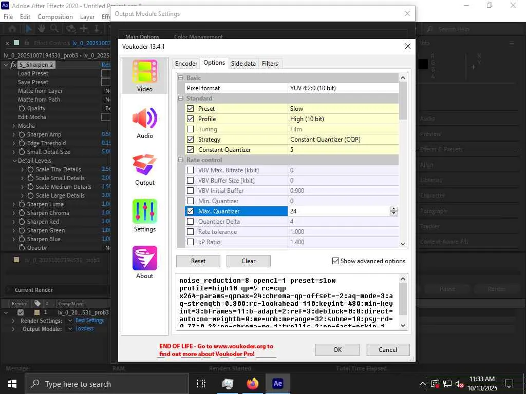Viewport: 526px width, 394px height.
Task: Click the Pixel format value YUV 4:2:0 (10 bit)
Action: coord(343,88)
